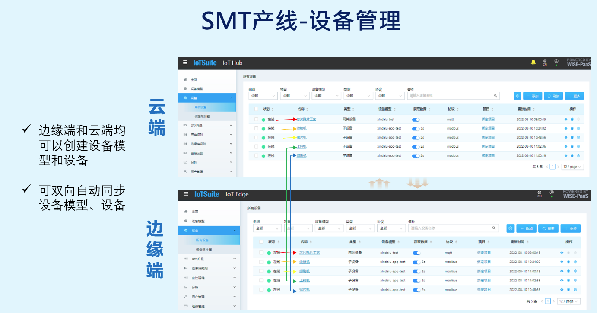Image resolution: width=597 pixels, height=313 pixels.
Task: Toggle data acquisition for 收板机 in IoT Edge
Action: (x=416, y=262)
